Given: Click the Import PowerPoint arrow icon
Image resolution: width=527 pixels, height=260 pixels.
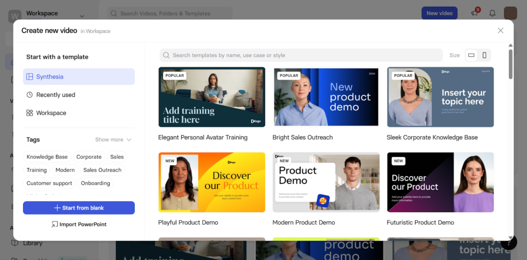Looking at the screenshot, I should 55,224.
